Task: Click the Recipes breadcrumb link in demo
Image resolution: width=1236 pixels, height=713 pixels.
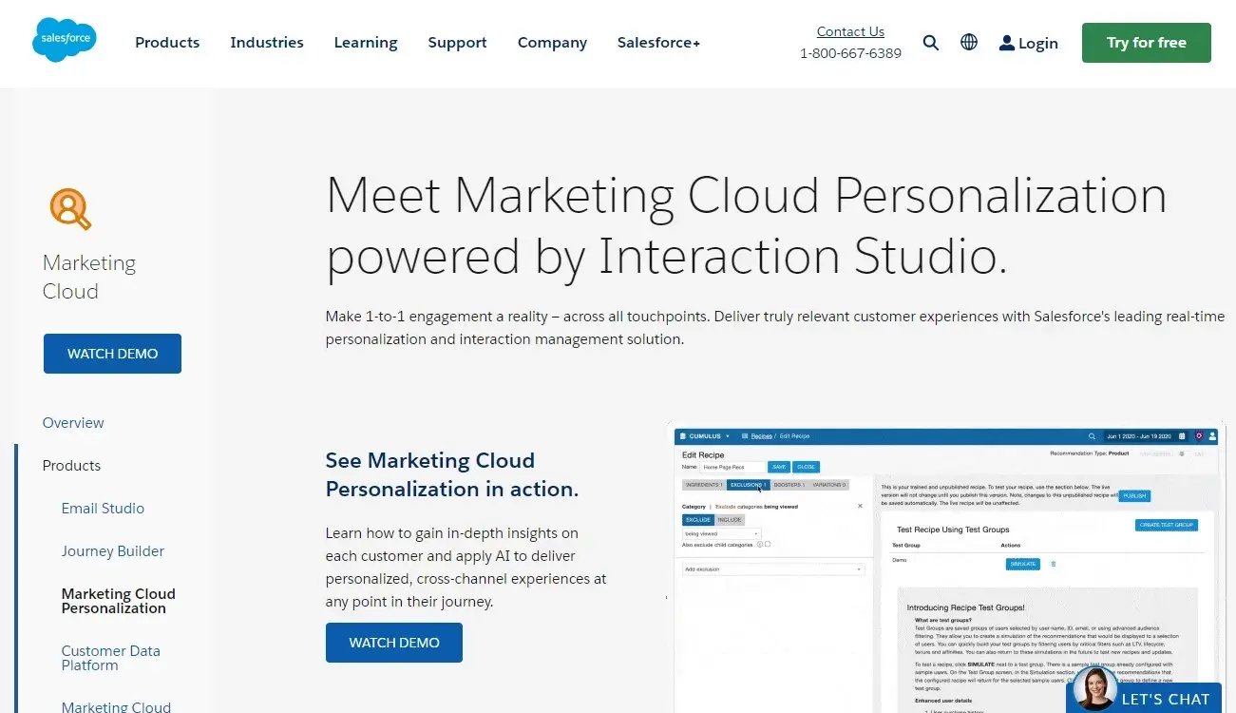Action: tap(762, 436)
